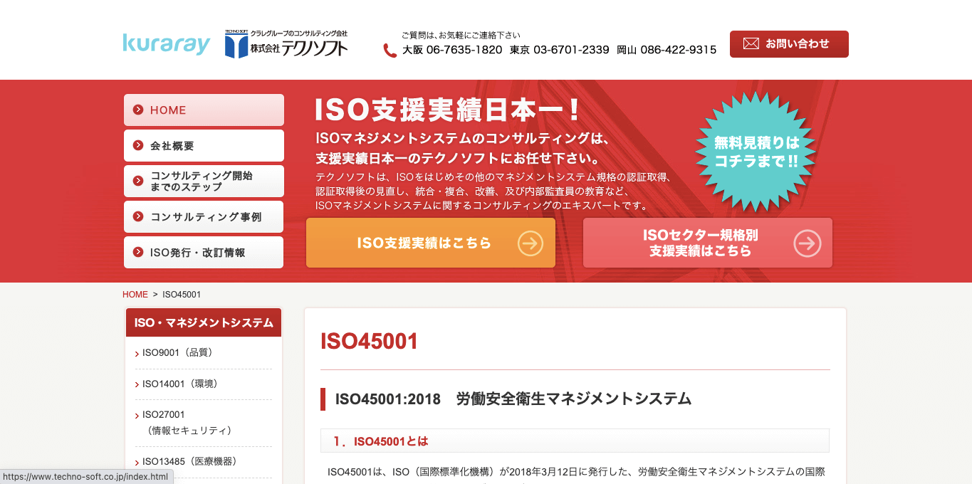Open the ISO発行・改訂情報 menu item
This screenshot has width=972, height=484.
pyautogui.click(x=204, y=253)
